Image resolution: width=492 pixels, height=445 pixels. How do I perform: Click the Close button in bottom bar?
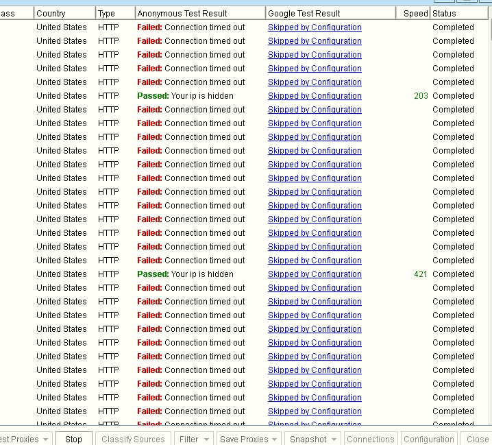477,439
